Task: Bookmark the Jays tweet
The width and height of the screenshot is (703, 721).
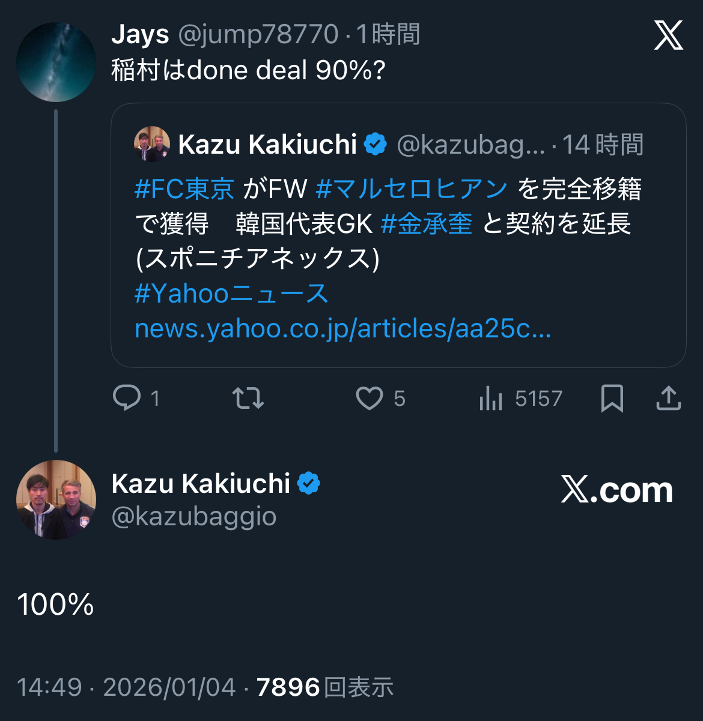Action: tap(612, 398)
